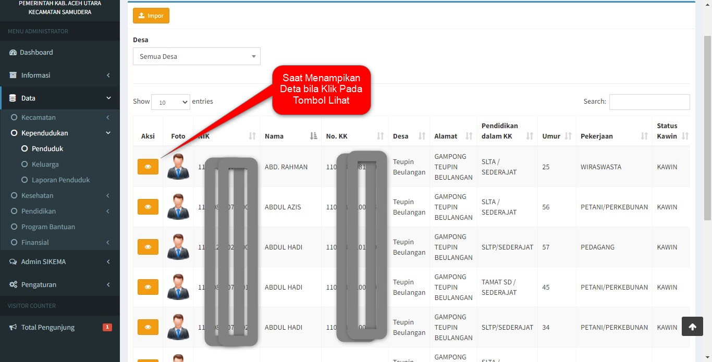Image resolution: width=712 pixels, height=362 pixels.
Task: Click Pendidikan chevron arrow
Action: click(x=108, y=211)
